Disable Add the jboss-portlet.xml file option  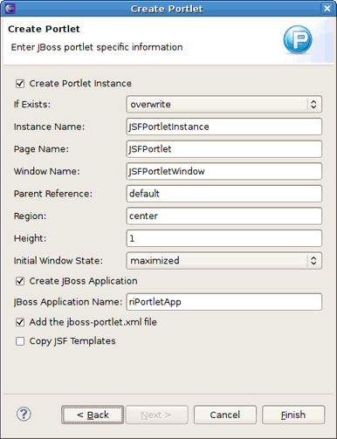20,322
